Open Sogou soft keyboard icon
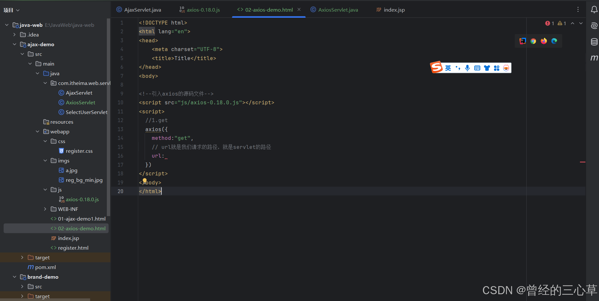 [477, 68]
